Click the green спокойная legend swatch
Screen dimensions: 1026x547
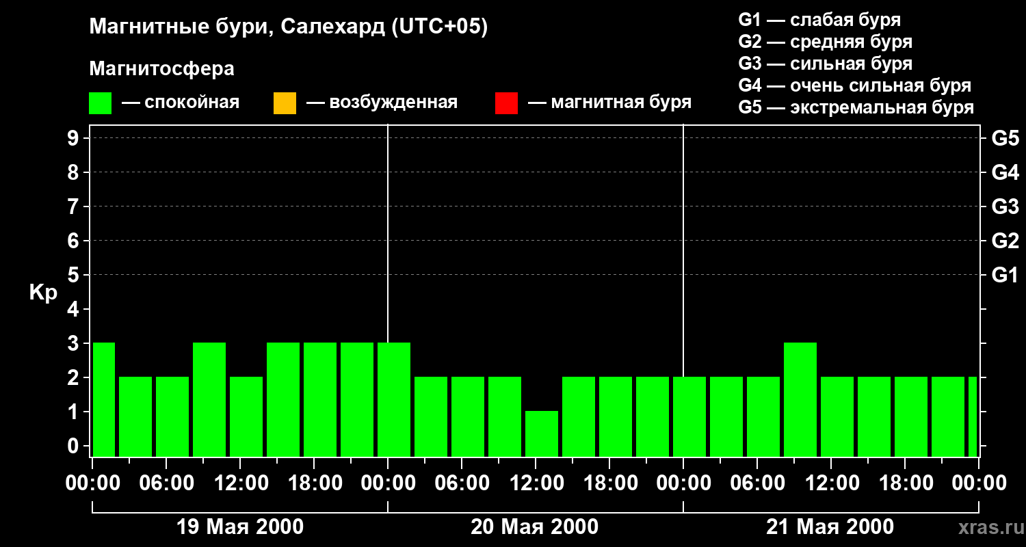[x=101, y=103]
